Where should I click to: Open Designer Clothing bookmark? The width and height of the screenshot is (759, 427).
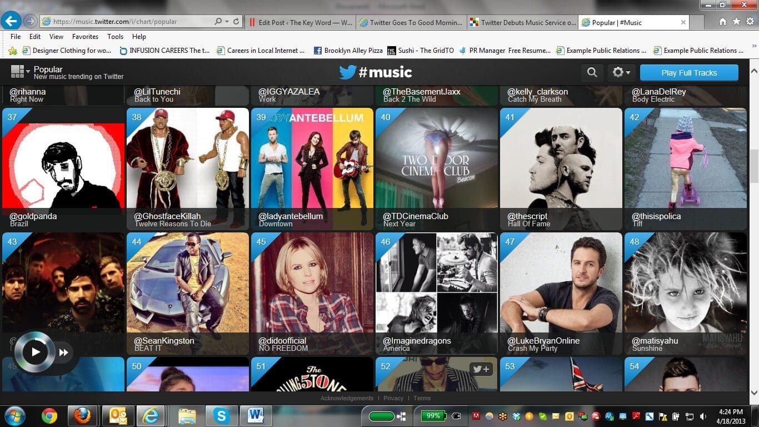click(67, 51)
